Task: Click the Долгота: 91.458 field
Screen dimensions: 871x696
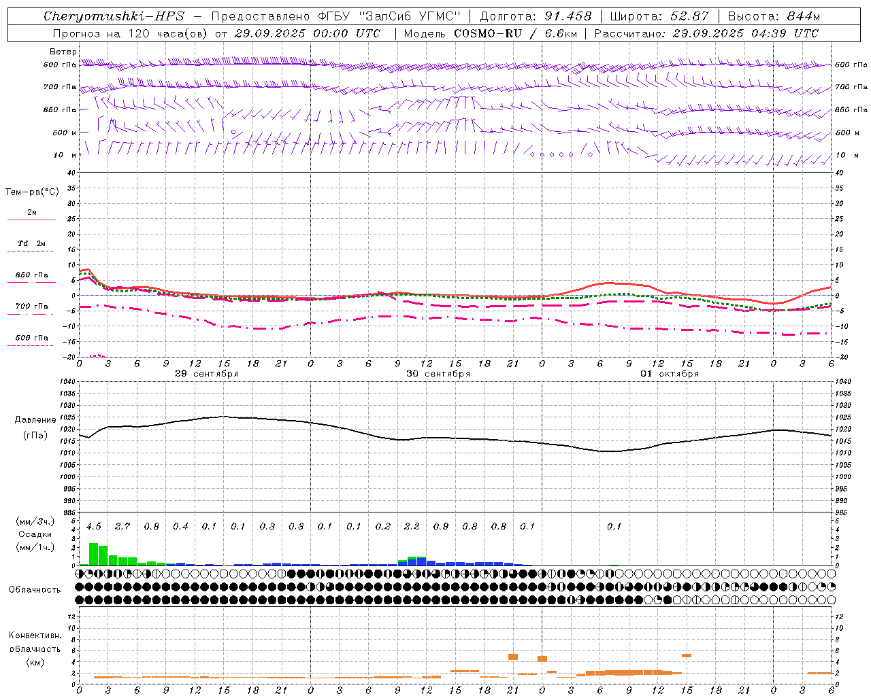Action: 536,16
